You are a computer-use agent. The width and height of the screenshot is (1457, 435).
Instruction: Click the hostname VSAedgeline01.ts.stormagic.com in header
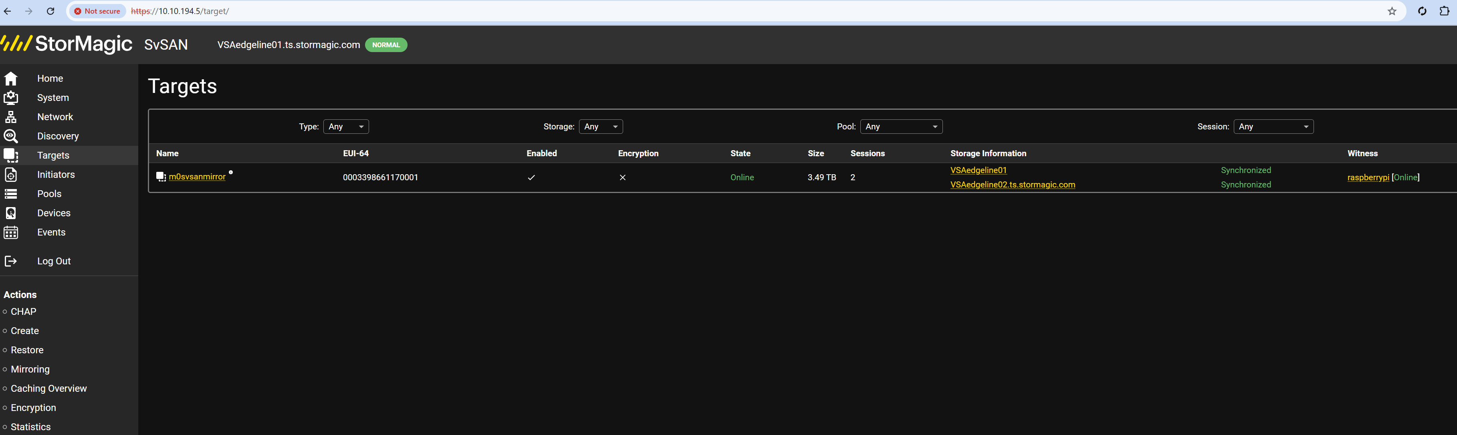click(x=289, y=45)
